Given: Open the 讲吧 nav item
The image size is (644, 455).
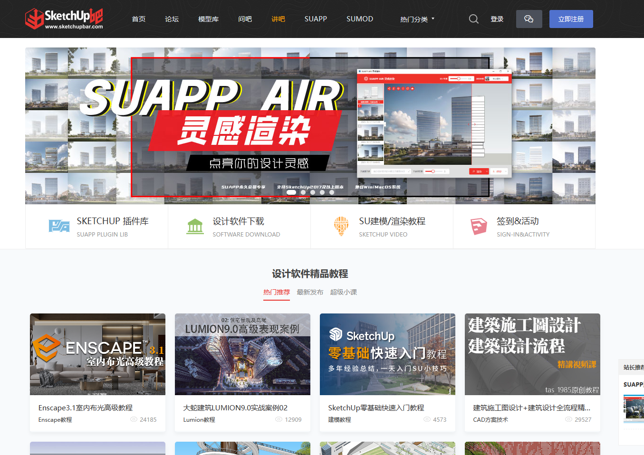Looking at the screenshot, I should click(279, 19).
